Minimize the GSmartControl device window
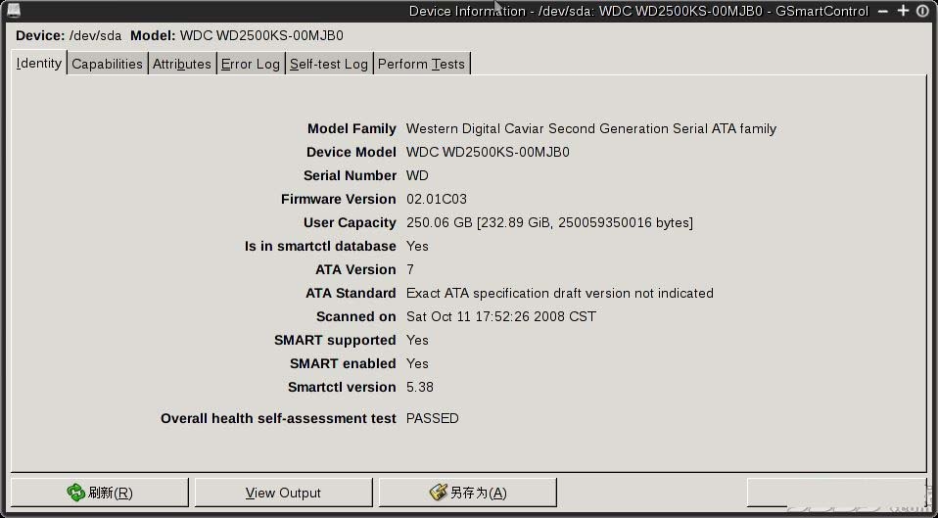 pyautogui.click(x=883, y=11)
